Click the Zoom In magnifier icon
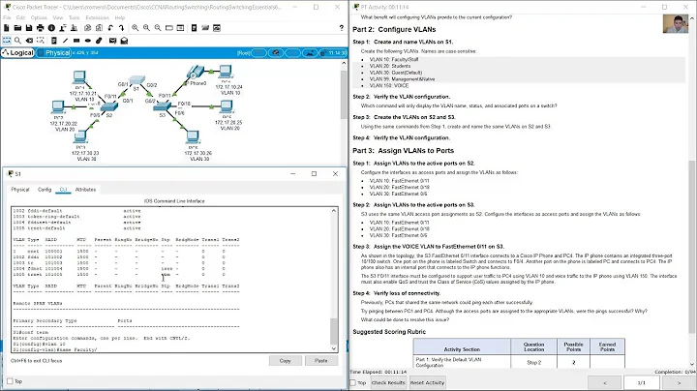Image resolution: width=697 pixels, height=391 pixels. (x=136, y=28)
